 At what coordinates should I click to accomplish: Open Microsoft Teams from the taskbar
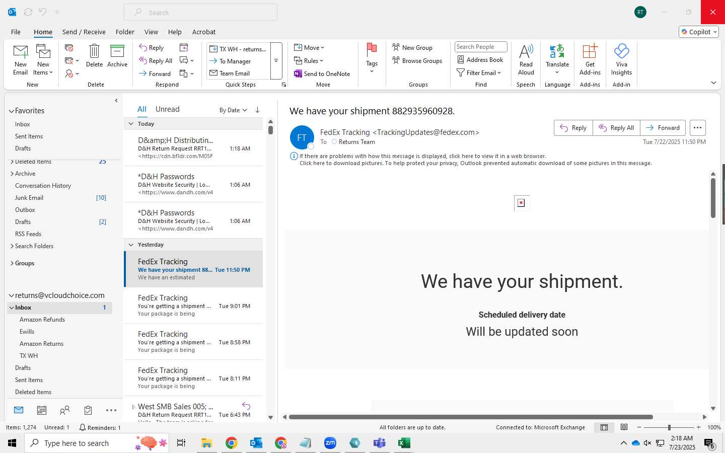[x=379, y=443]
